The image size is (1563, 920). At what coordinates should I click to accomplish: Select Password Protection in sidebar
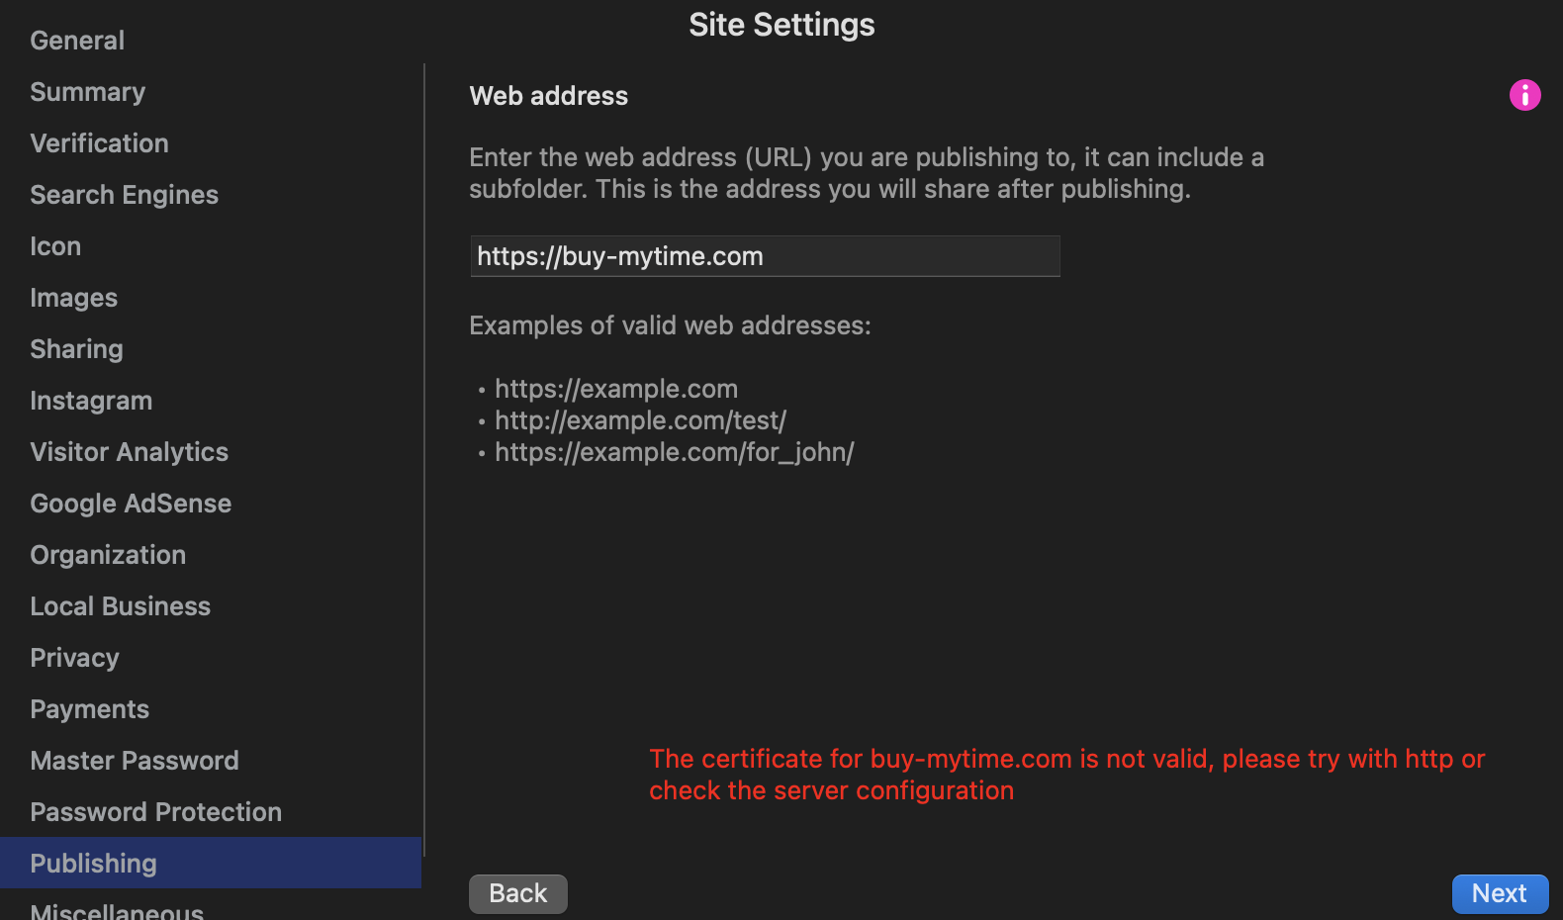[x=155, y=812]
